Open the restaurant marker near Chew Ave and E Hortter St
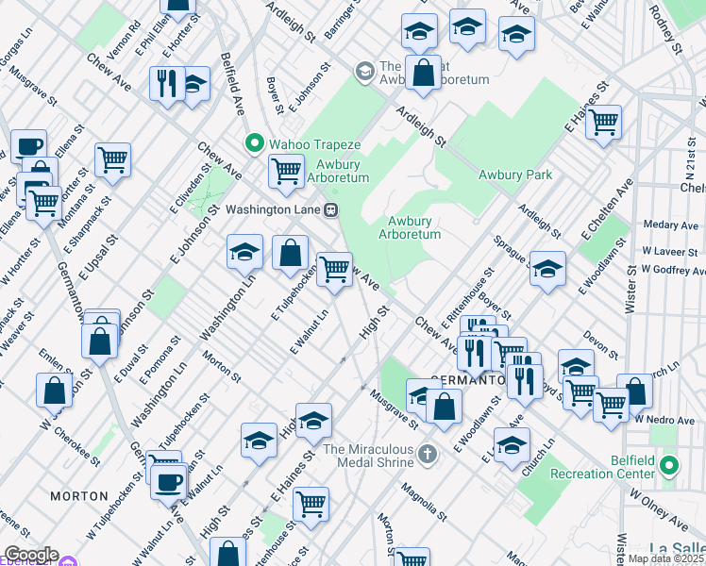 coord(167,85)
